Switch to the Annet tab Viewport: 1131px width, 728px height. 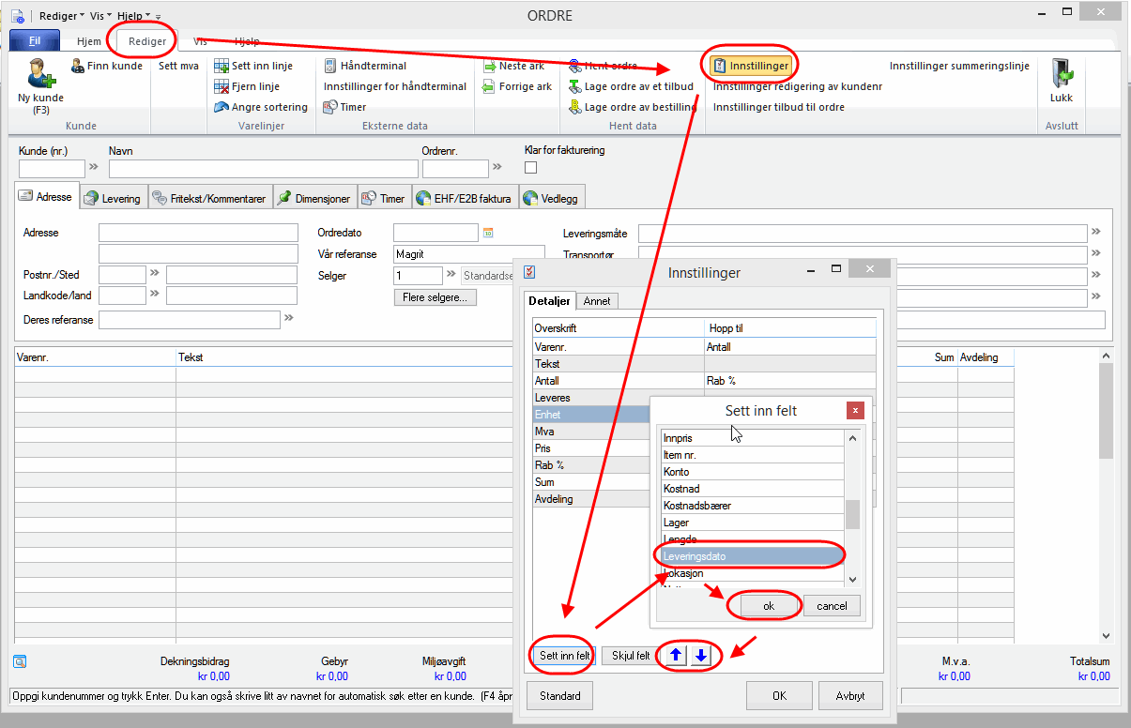click(x=596, y=301)
